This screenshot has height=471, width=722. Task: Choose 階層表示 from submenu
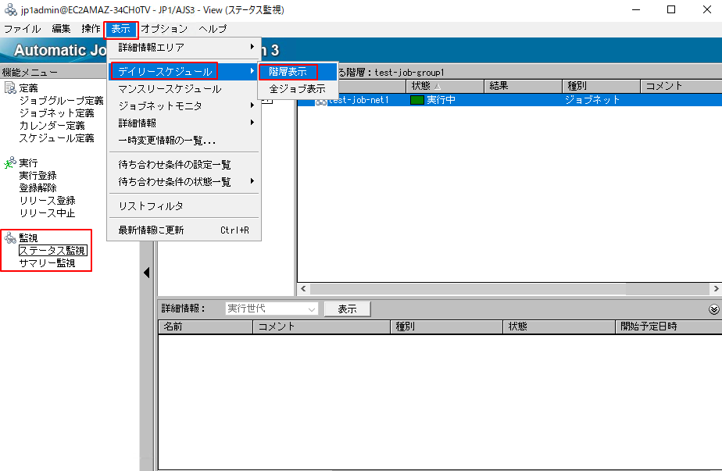(298, 71)
